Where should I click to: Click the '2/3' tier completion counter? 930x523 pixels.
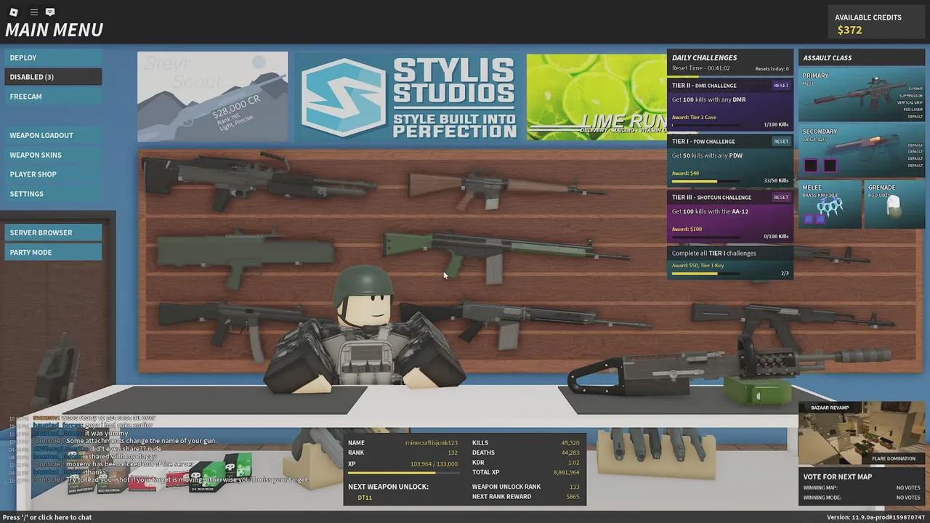(x=785, y=274)
